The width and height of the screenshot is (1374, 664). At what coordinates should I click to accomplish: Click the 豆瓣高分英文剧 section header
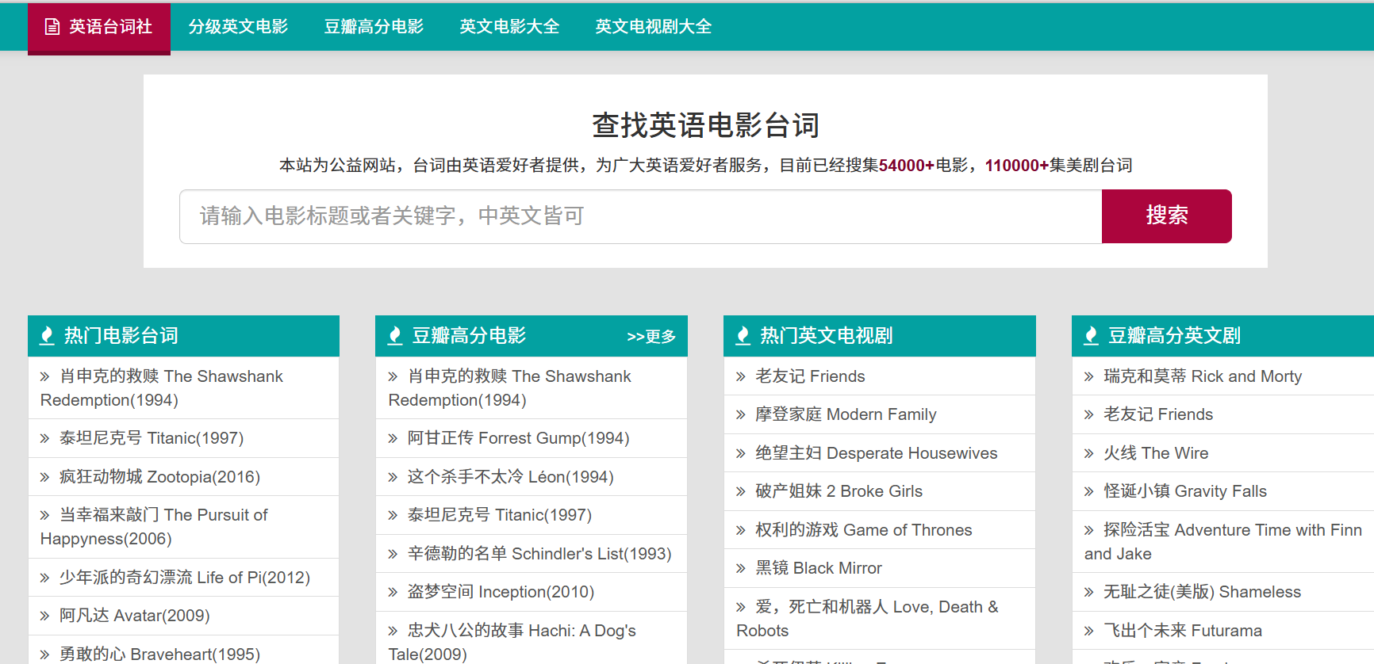[x=1222, y=336]
